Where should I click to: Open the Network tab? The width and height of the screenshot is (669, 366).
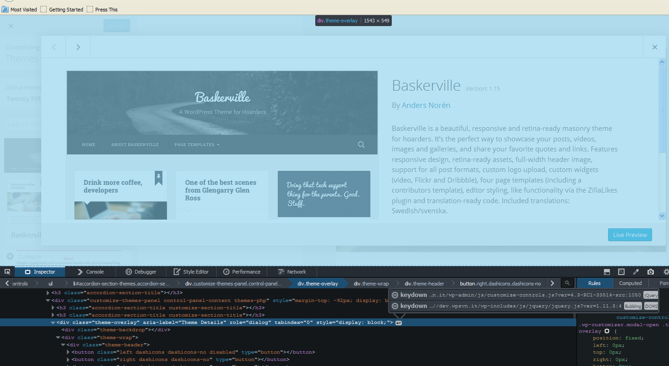pos(292,272)
